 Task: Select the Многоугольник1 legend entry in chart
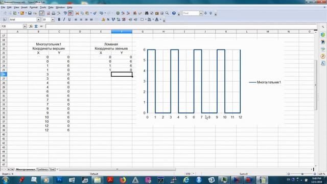click(x=265, y=82)
